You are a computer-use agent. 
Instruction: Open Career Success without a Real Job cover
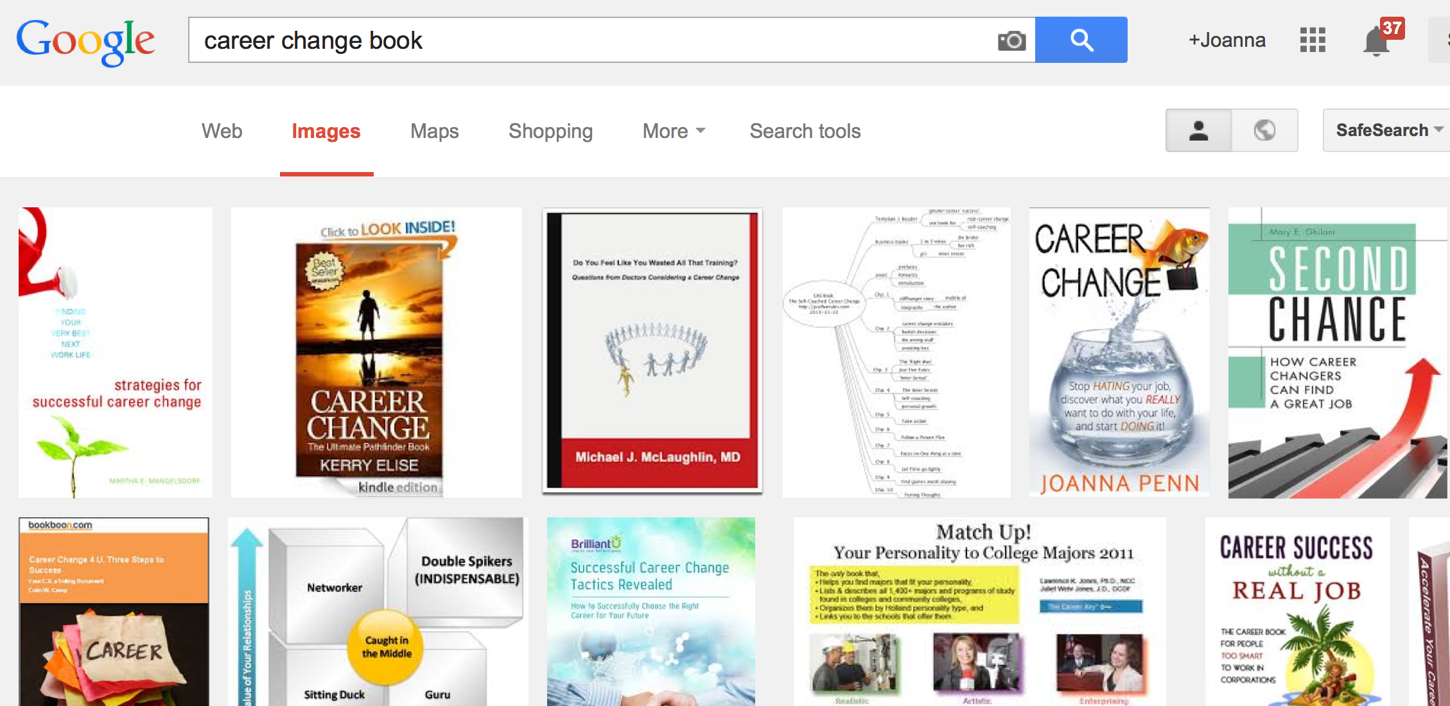coord(1297,612)
